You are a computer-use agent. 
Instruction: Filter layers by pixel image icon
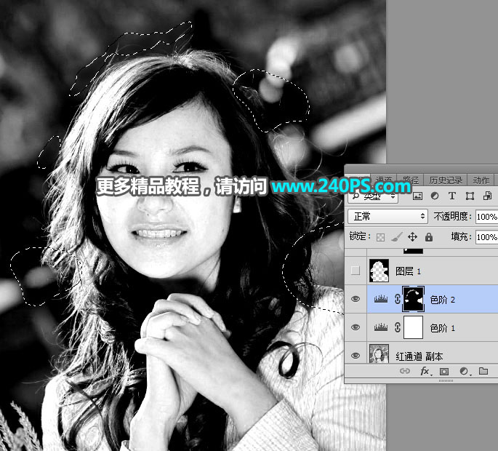[417, 196]
